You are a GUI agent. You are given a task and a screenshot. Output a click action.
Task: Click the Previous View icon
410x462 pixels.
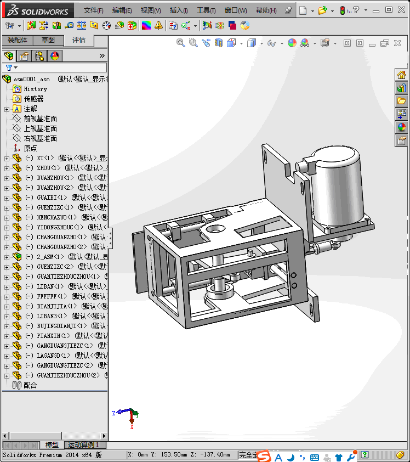pyautogui.click(x=206, y=43)
